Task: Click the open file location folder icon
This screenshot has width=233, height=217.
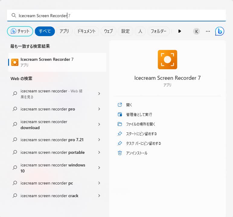Action: [x=120, y=124]
